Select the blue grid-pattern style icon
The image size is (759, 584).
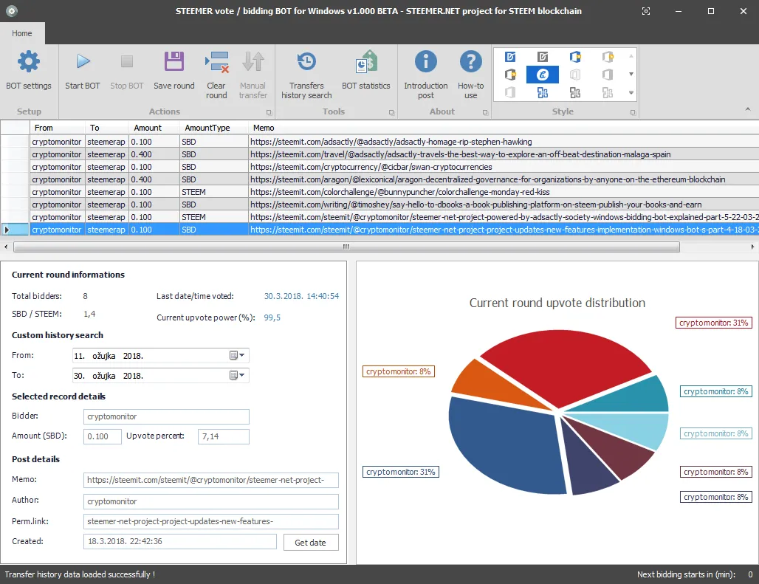543,92
